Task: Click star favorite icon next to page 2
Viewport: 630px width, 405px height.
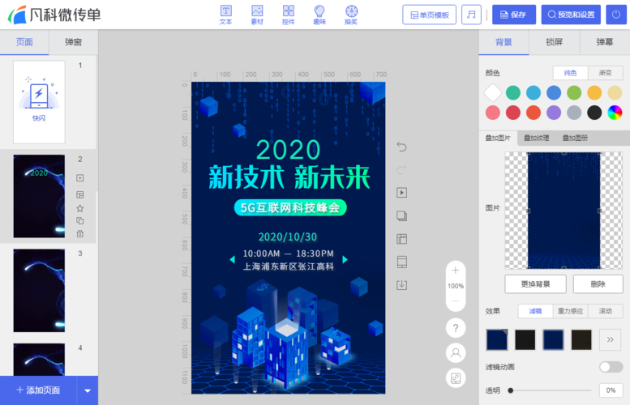Action: (80, 208)
